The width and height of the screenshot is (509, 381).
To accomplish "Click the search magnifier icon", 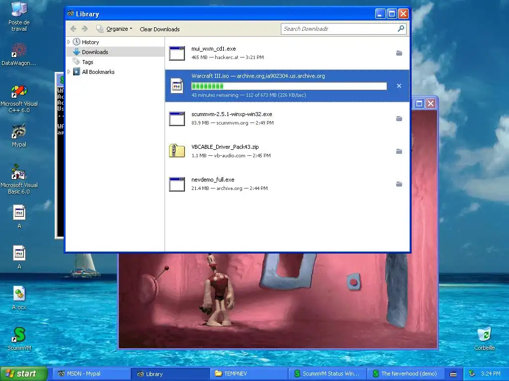I will coord(401,29).
